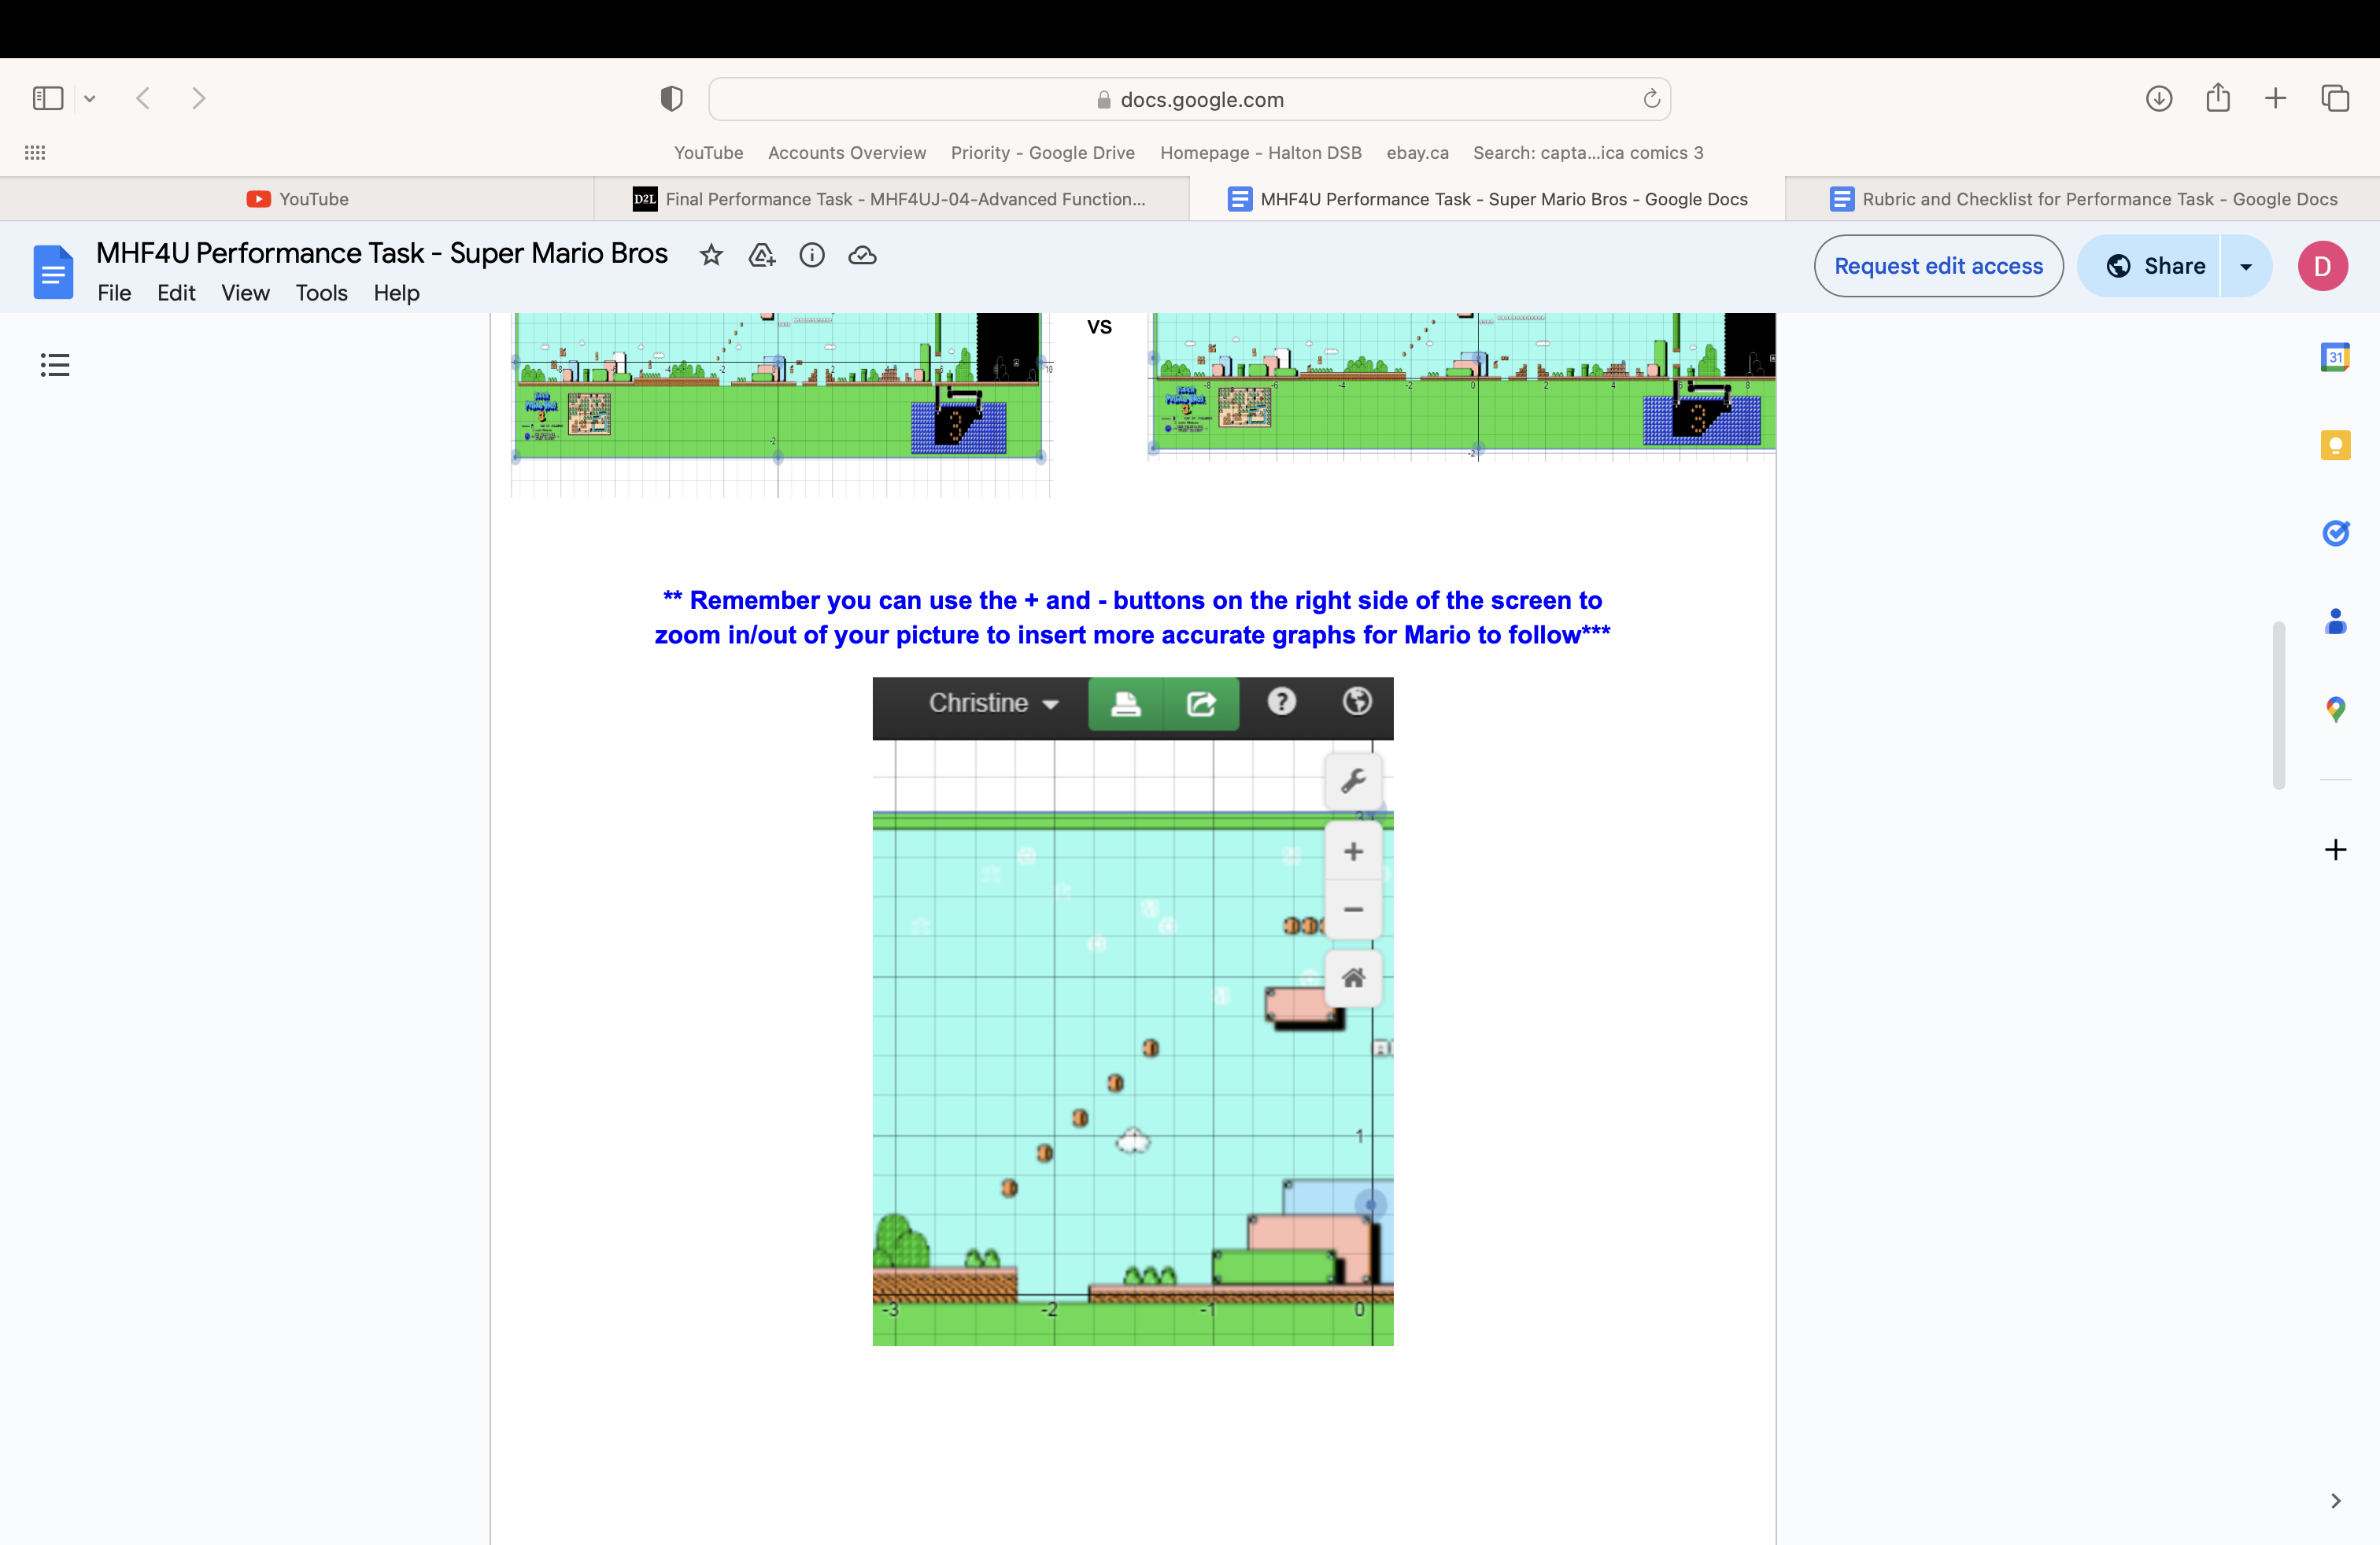2380x1545 pixels.
Task: Open Google Calendar from the side panel
Action: coord(2336,357)
